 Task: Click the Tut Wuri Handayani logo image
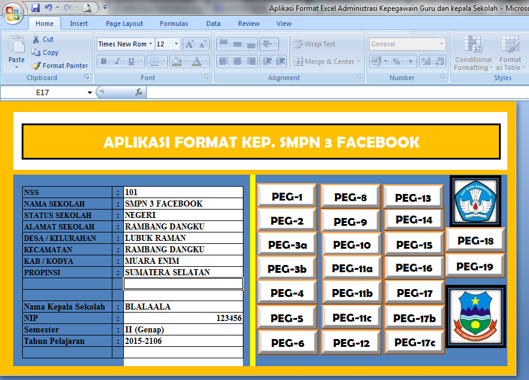[x=475, y=201]
